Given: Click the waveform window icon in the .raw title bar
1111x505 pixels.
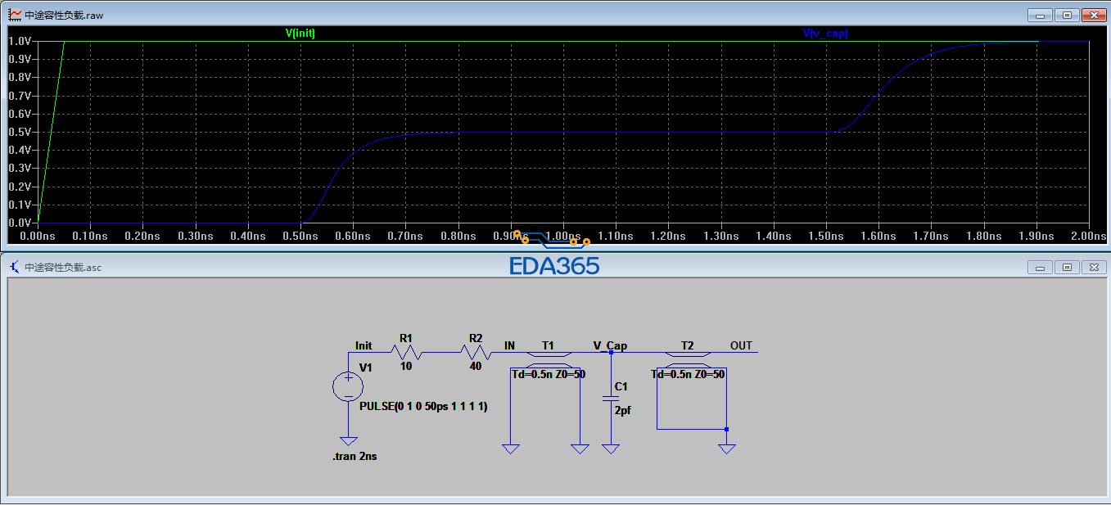Looking at the screenshot, I should (x=15, y=15).
